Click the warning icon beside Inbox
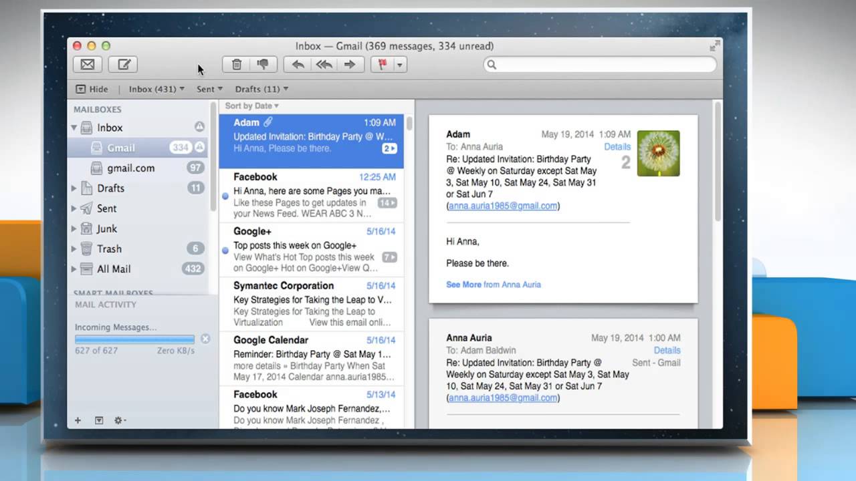Image resolution: width=856 pixels, height=481 pixels. tap(199, 126)
